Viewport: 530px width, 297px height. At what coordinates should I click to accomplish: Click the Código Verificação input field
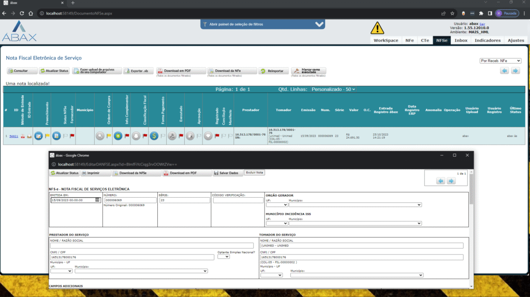click(x=237, y=200)
